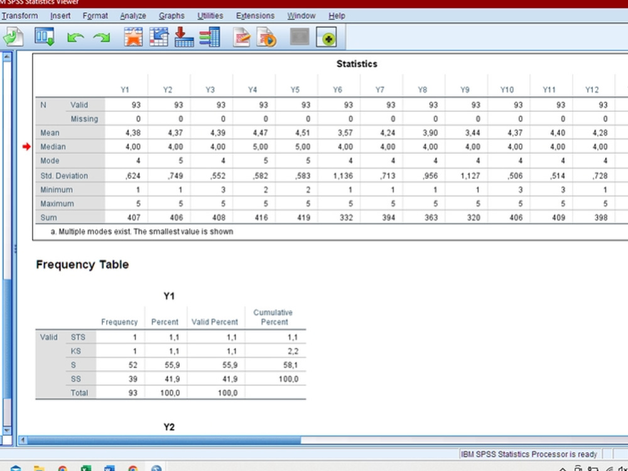
Task: Open a browser from the taskbar
Action: [x=63, y=468]
